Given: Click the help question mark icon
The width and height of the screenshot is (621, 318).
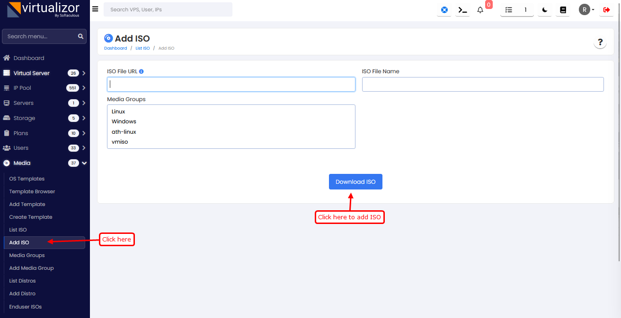Looking at the screenshot, I should [x=600, y=42].
